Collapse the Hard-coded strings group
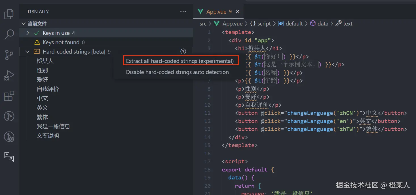This screenshot has width=416, height=195. click(28, 52)
